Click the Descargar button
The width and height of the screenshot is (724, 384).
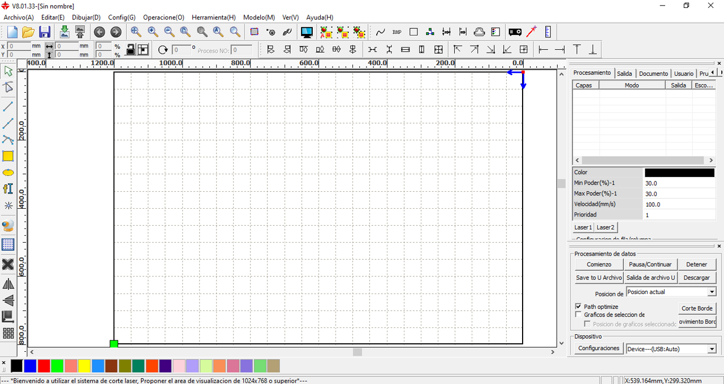(697, 278)
